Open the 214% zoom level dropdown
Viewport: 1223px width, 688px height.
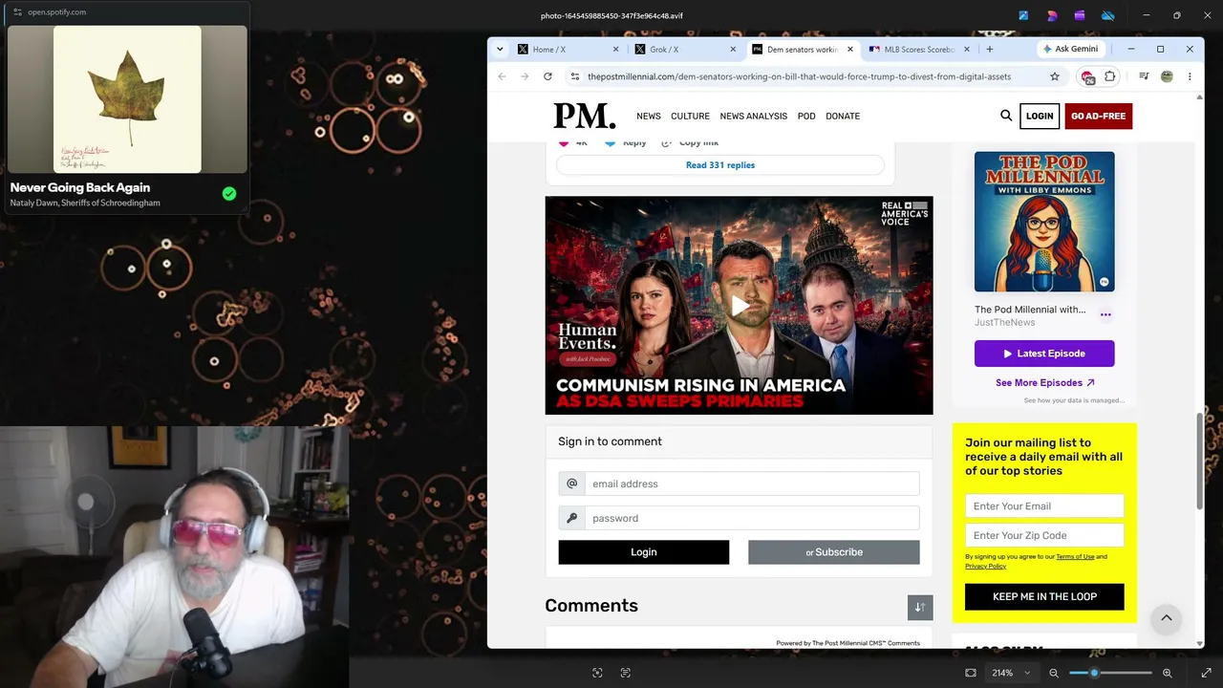(1009, 673)
